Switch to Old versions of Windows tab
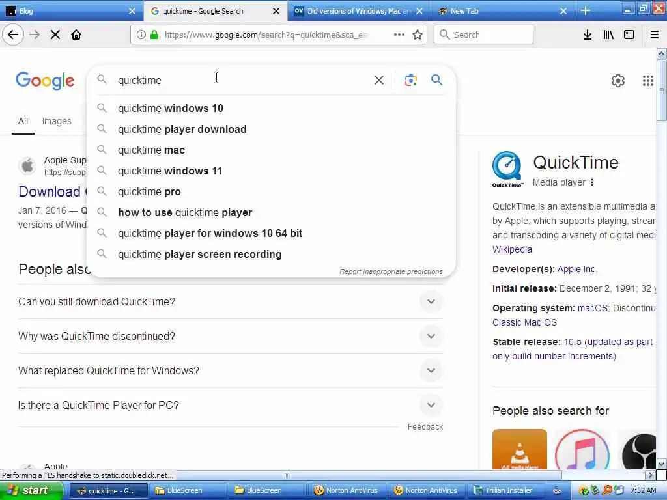Screen dimensions: 667x500 [x=359, y=11]
